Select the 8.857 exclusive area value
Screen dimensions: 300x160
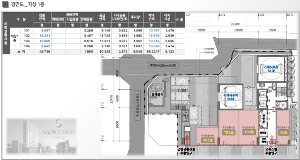tap(45, 30)
